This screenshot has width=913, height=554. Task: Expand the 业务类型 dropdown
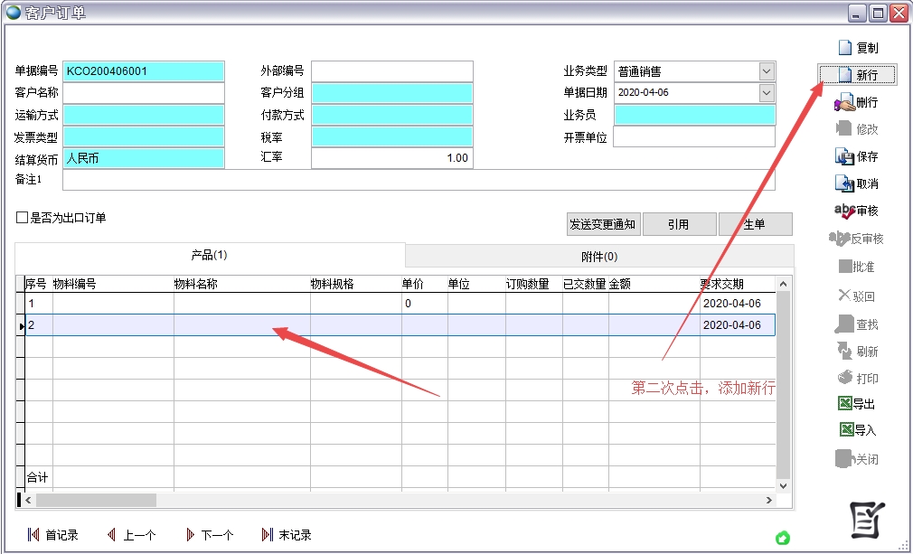[x=767, y=71]
